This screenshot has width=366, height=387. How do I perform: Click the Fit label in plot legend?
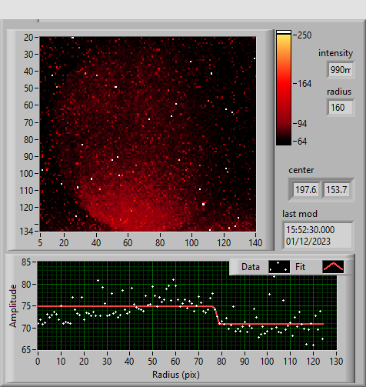pyautogui.click(x=300, y=267)
